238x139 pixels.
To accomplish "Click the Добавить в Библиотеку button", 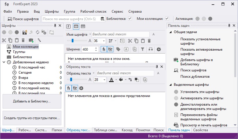I will 32,101.
